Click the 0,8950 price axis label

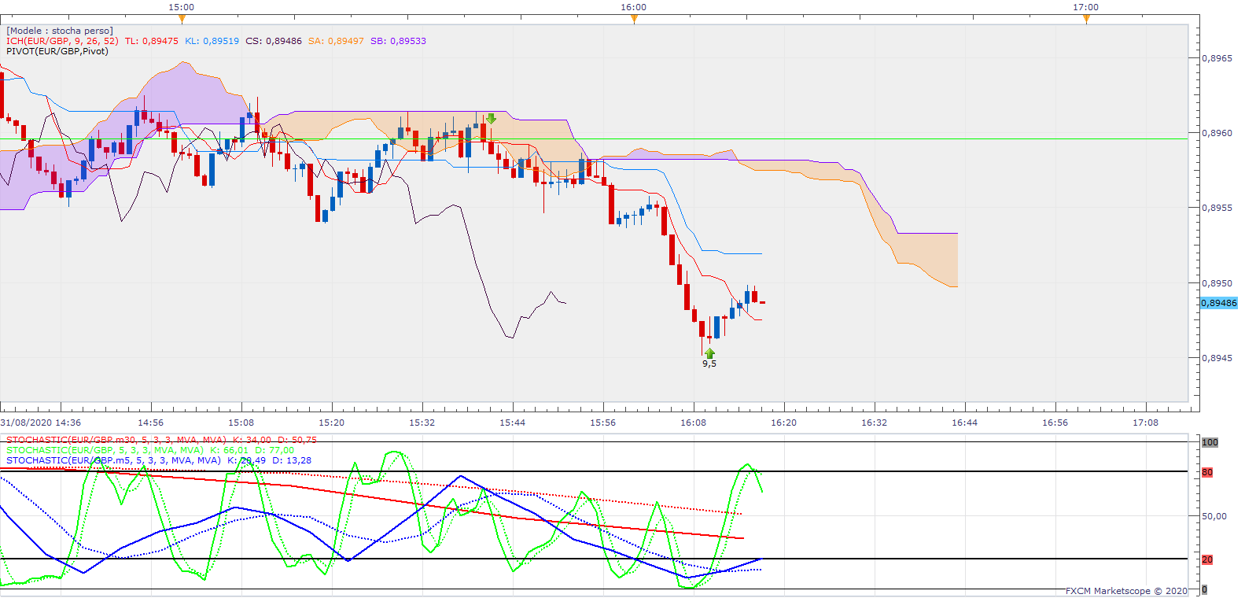1217,283
